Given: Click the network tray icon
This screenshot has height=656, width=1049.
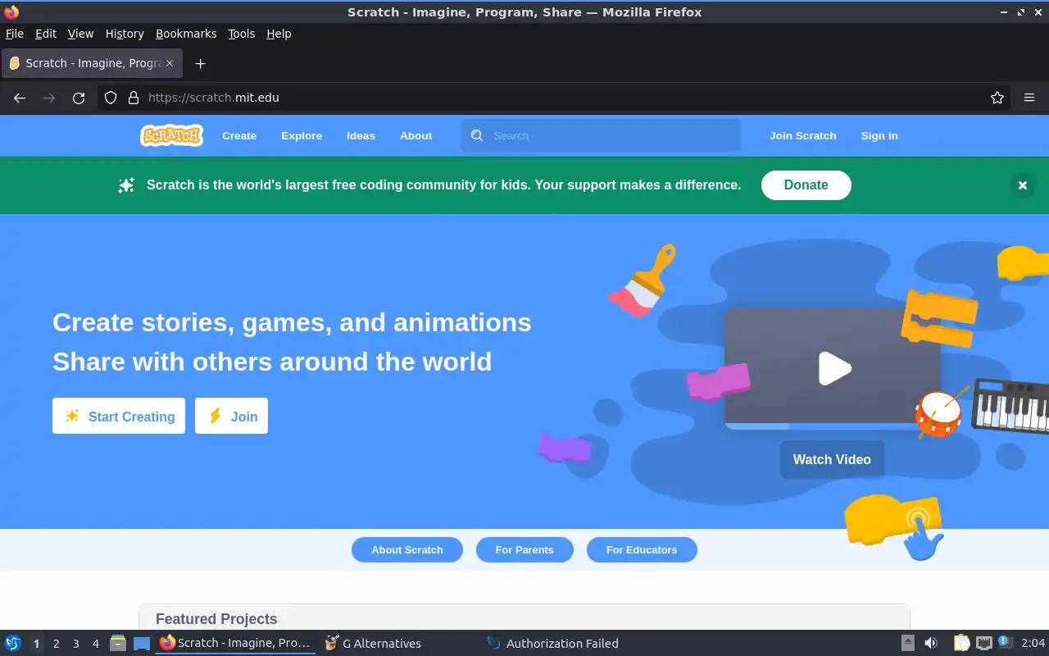Looking at the screenshot, I should pyautogui.click(x=984, y=644).
